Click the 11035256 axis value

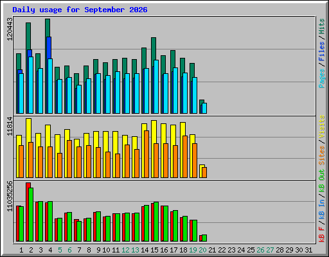(10, 196)
